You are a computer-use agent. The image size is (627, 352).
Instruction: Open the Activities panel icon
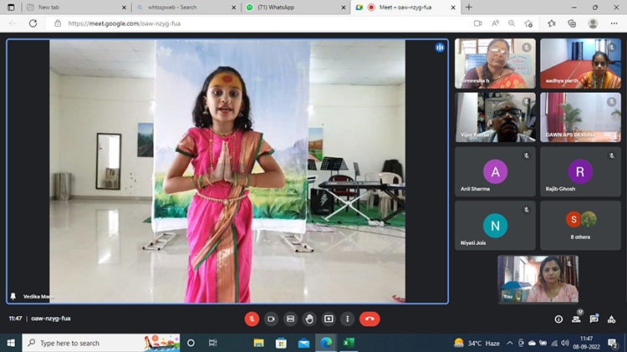click(611, 319)
